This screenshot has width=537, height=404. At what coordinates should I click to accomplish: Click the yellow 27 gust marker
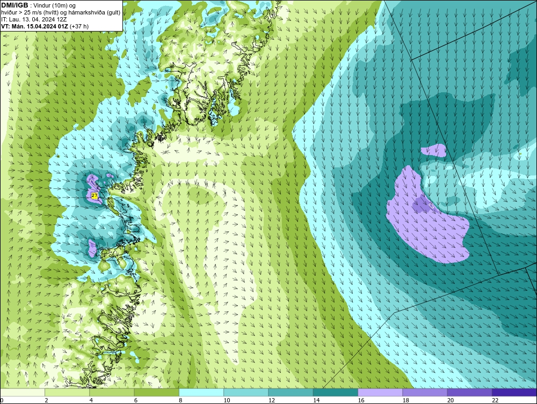tap(95, 196)
